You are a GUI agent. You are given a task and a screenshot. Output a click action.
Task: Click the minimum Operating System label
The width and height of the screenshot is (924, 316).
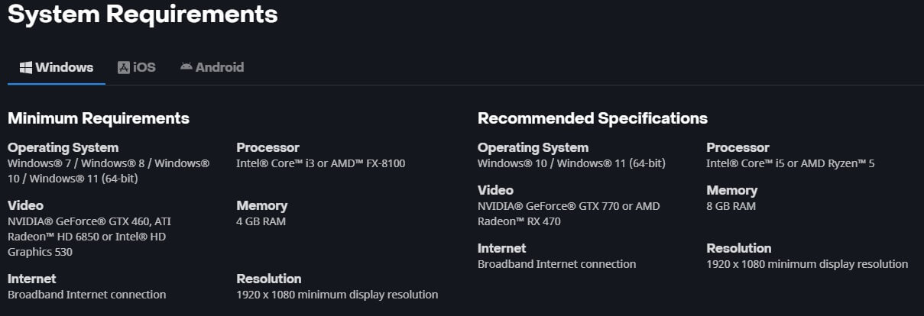(x=63, y=147)
